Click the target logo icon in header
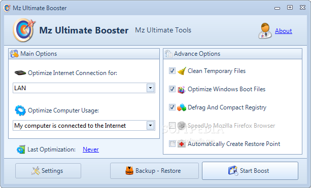 coord(24,30)
